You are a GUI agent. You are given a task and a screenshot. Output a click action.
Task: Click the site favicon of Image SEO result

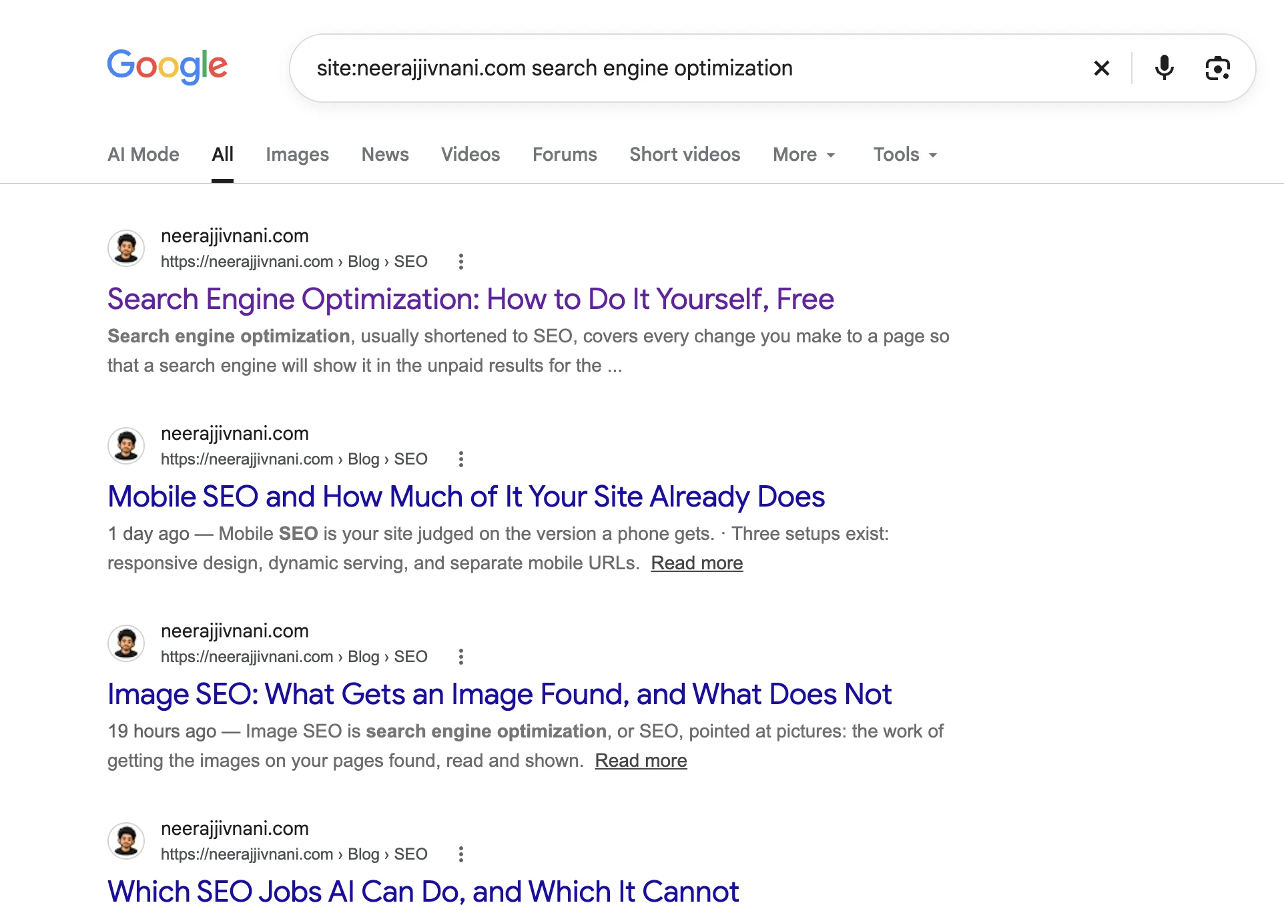tap(126, 643)
